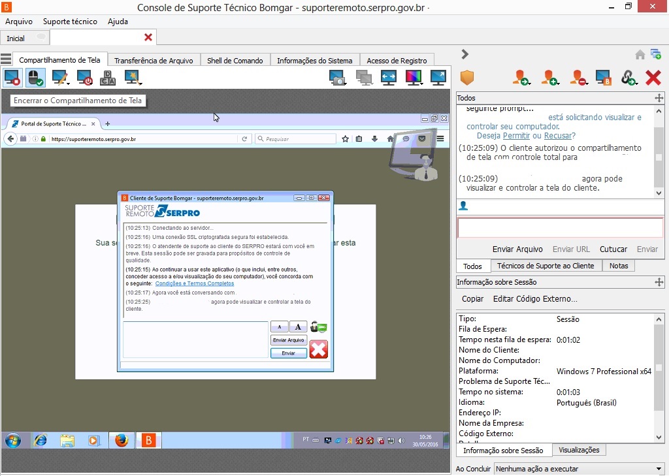Close the session tab with red X
Screen dimensions: 669x476
coord(148,37)
